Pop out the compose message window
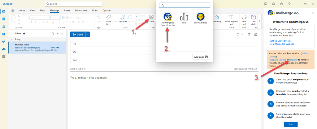The image size is (317, 129). tap(256, 35)
